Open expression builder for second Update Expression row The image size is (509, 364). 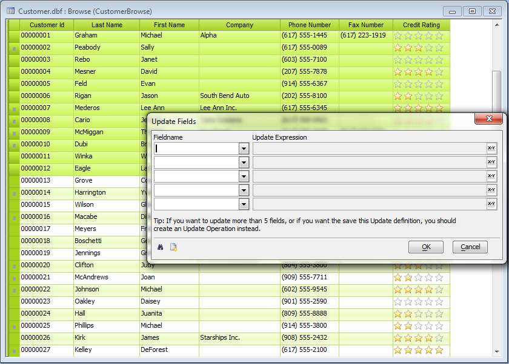[x=491, y=162]
